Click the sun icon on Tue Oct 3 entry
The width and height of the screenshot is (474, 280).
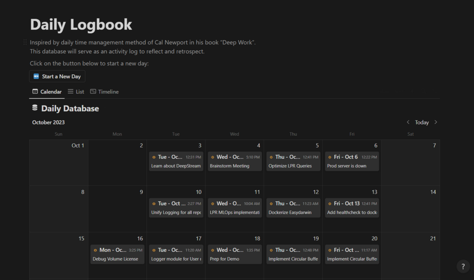tap(153, 157)
